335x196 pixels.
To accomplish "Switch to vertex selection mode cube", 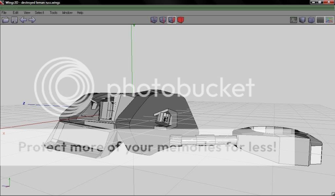I will tap(154, 20).
